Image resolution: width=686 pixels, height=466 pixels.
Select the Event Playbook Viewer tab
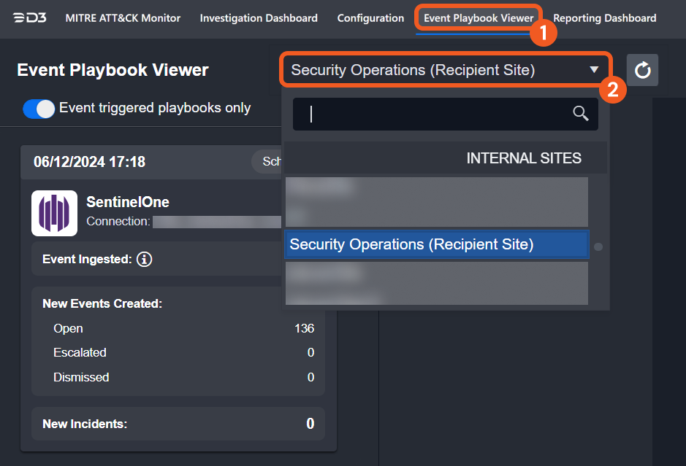pos(479,18)
